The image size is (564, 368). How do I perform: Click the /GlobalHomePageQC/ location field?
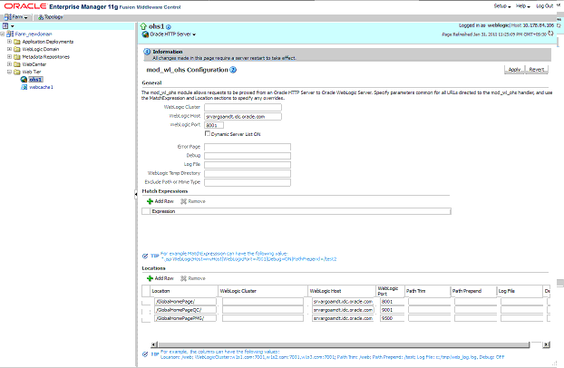pos(185,310)
